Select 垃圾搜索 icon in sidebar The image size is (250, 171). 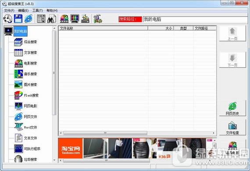pyautogui.click(x=18, y=159)
